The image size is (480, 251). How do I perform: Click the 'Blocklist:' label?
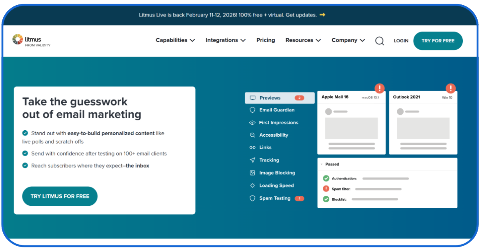pyautogui.click(x=339, y=199)
